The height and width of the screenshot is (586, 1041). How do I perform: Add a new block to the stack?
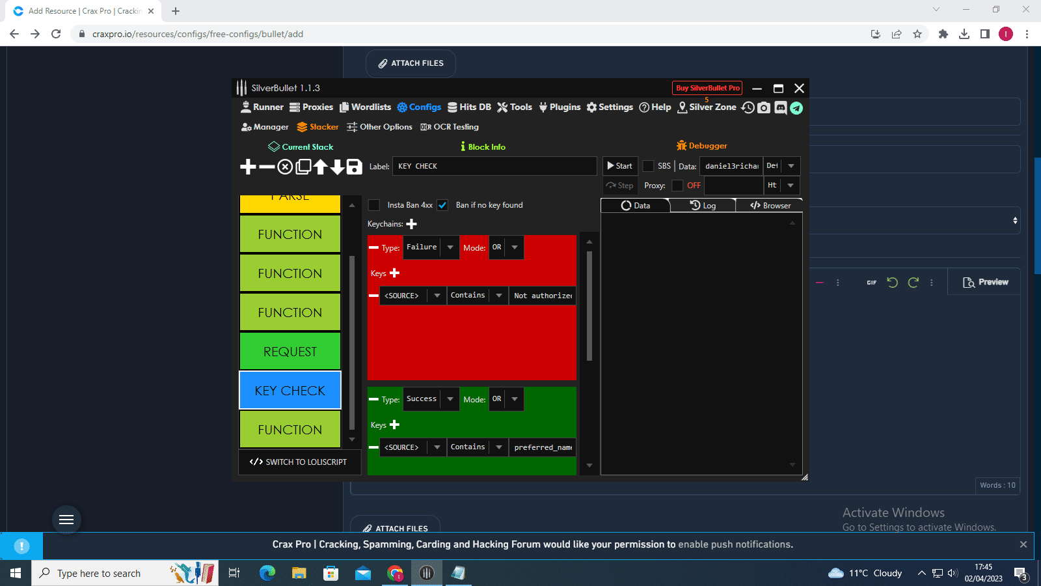click(248, 167)
